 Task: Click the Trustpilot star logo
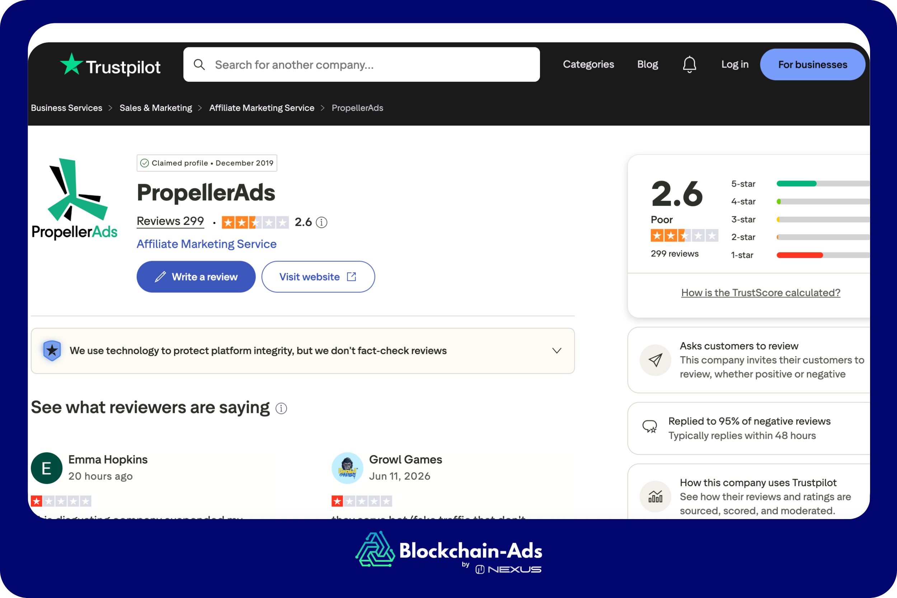click(71, 64)
